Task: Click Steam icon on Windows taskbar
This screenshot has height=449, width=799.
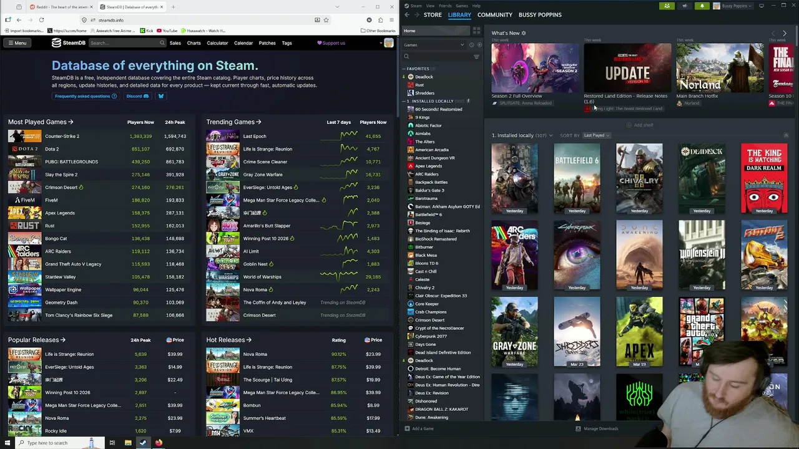Action: click(x=143, y=443)
